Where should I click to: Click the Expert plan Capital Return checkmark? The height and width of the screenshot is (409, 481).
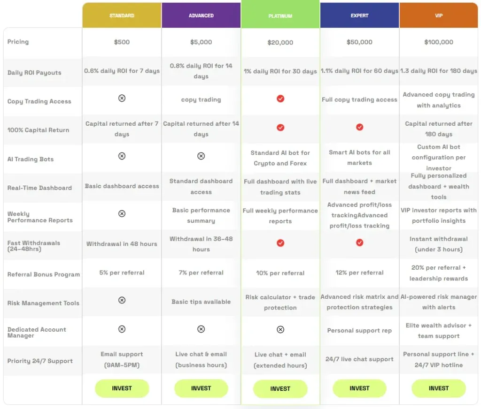pyautogui.click(x=359, y=127)
